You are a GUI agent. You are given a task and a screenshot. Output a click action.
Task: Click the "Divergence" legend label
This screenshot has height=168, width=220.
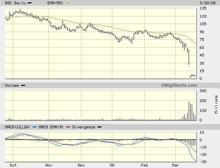pos(84,127)
